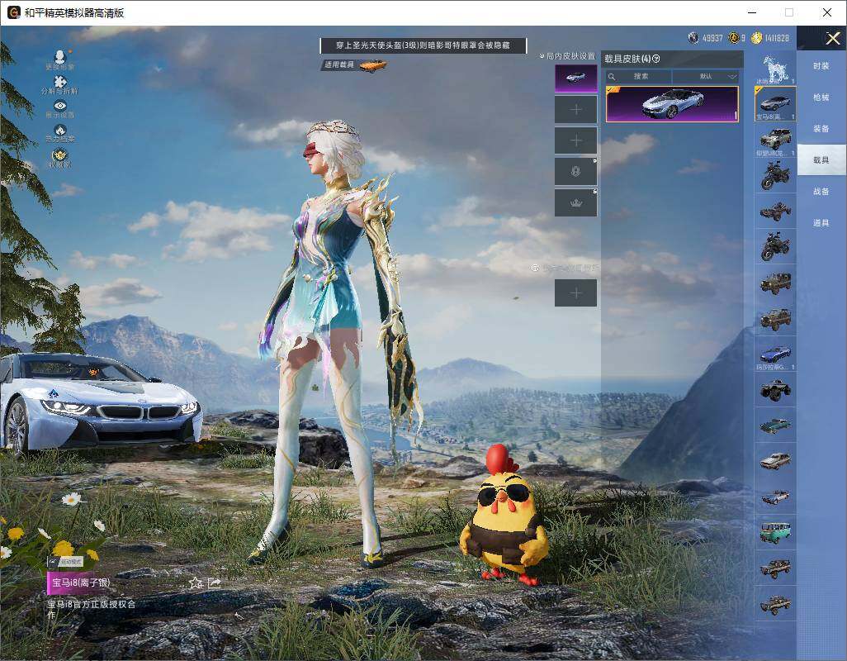Click the help question mark beside 载具皮肤(4)
Screen dimensions: 847x661
(x=656, y=59)
